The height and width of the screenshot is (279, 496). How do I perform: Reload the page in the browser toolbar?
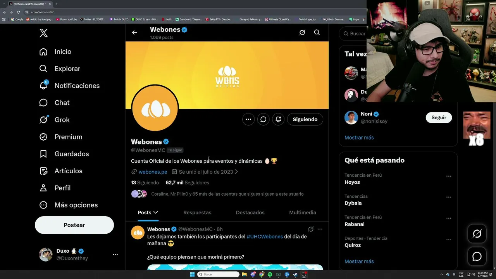(18, 12)
